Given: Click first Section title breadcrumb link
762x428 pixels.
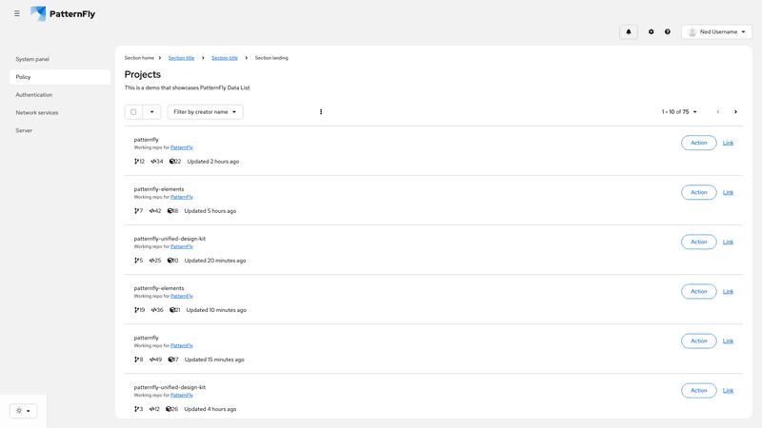Looking at the screenshot, I should click(x=181, y=58).
